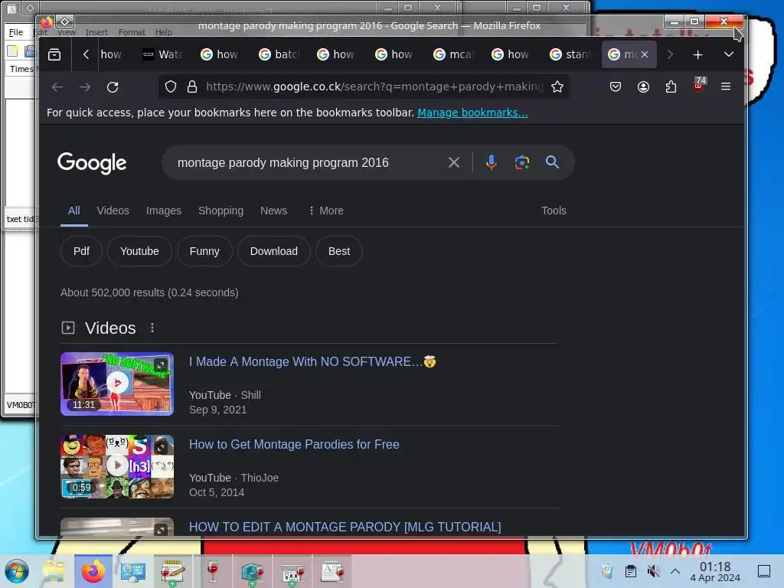784x588 pixels.
Task: Clear the search query with the X
Action: (453, 162)
